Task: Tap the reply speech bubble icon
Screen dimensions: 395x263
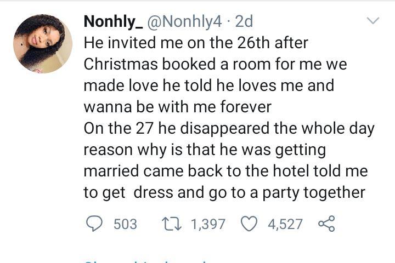Action: (x=94, y=224)
